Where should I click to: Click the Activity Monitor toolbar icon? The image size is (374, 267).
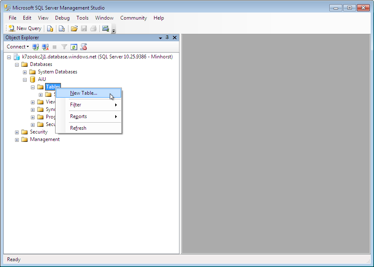click(x=105, y=28)
